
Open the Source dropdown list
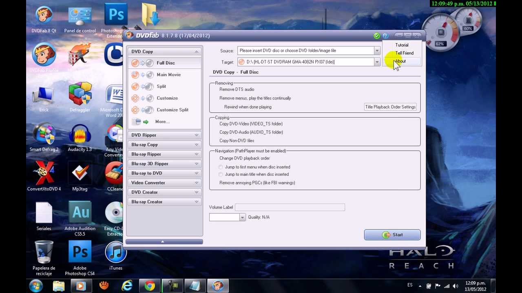click(377, 51)
